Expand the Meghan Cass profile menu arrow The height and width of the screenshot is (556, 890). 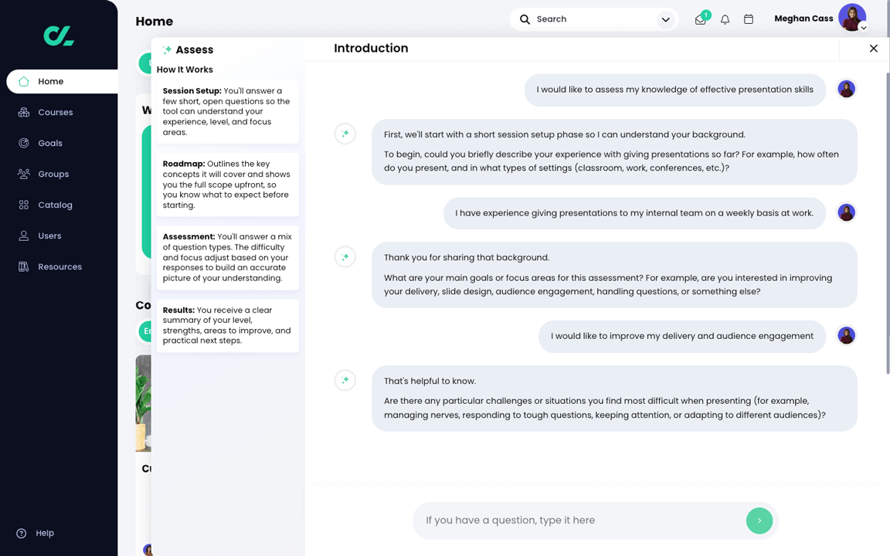863,27
